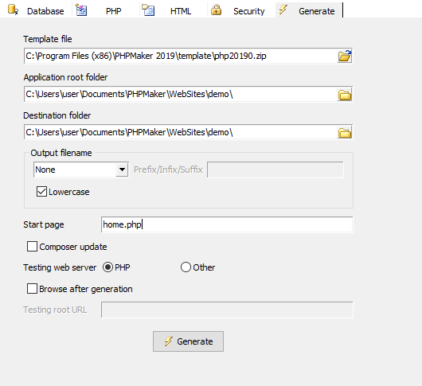Open the Output filename None dropdown arrow
Screen dimensions: 422x386
click(x=122, y=170)
